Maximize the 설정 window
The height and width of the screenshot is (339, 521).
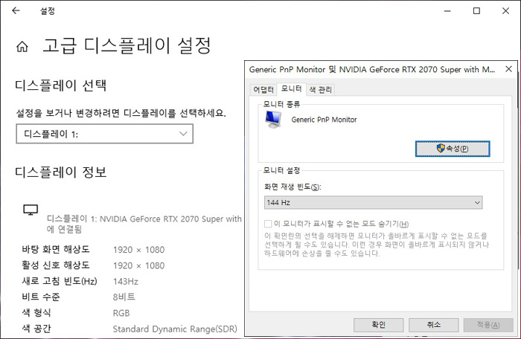tap(476, 10)
